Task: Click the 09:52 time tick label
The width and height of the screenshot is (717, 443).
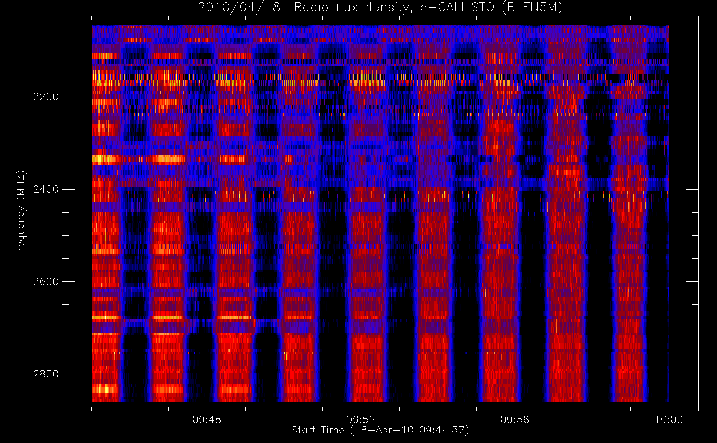Action: [361, 420]
